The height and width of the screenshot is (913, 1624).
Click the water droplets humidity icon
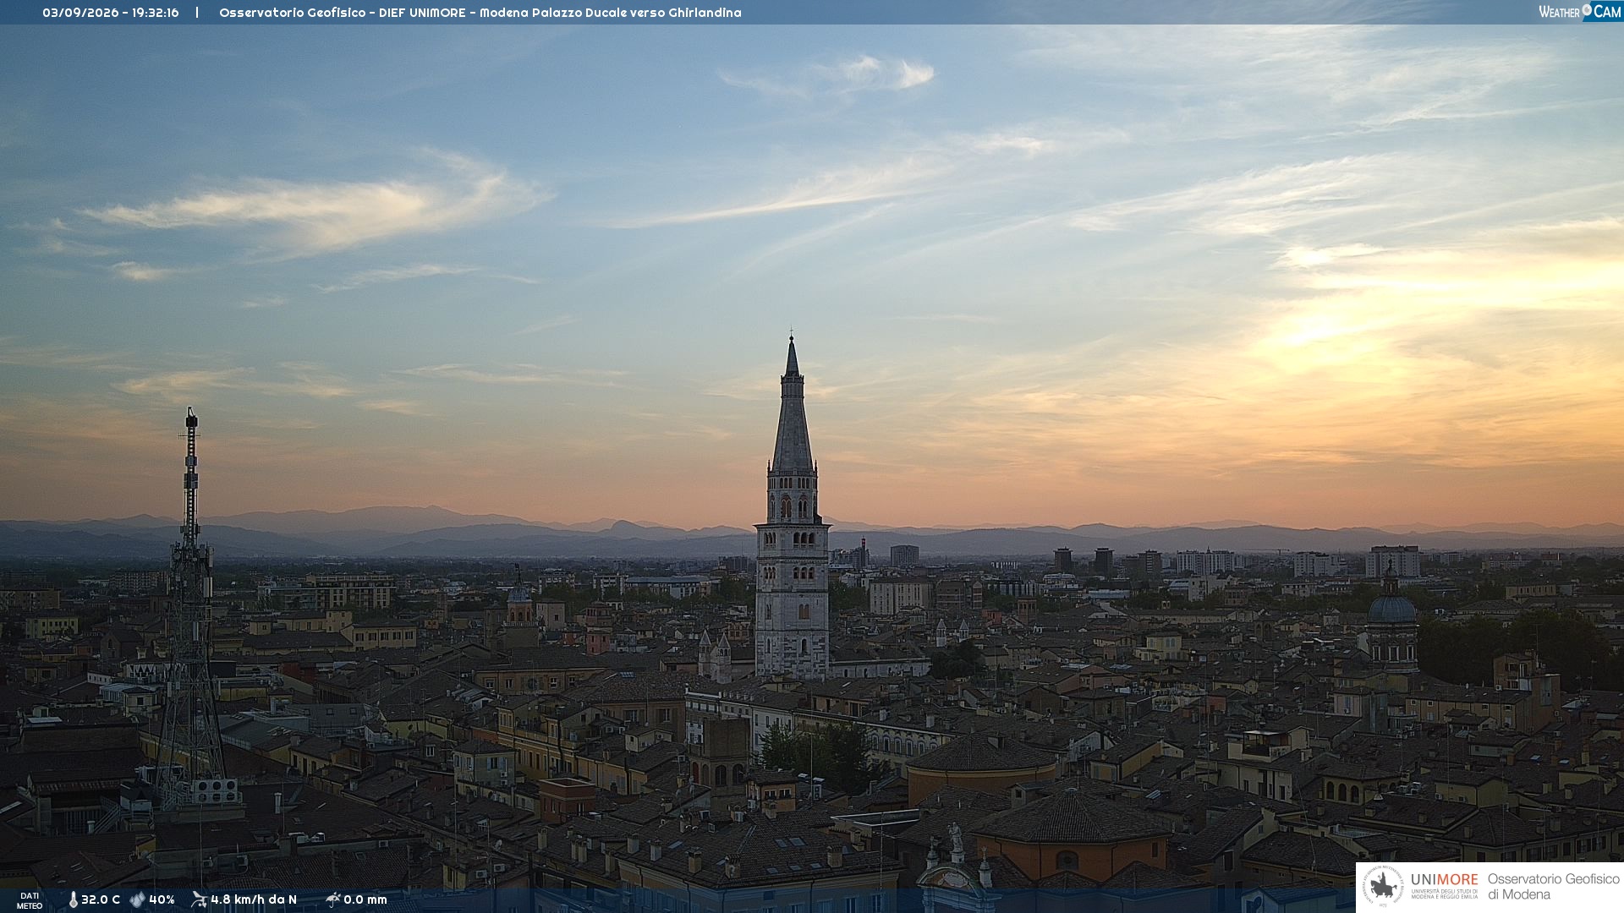coord(138,899)
